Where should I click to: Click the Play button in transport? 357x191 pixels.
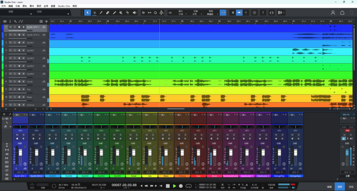coord(174,186)
